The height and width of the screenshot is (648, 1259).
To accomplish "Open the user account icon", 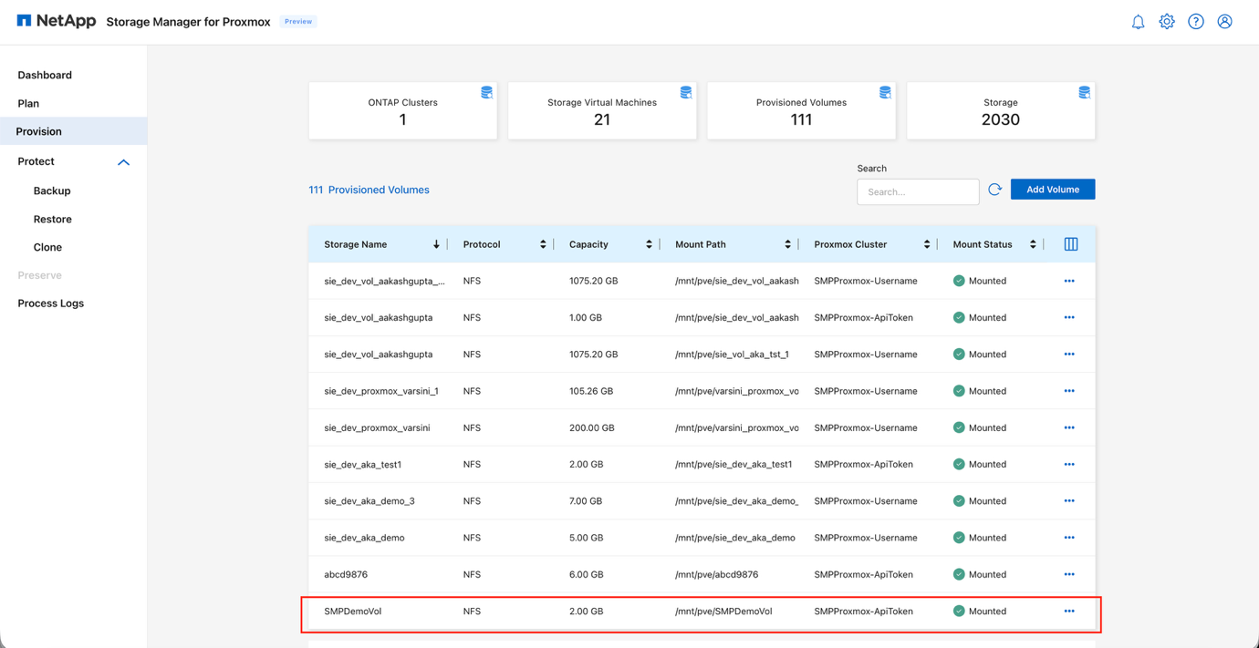I will [x=1224, y=21].
